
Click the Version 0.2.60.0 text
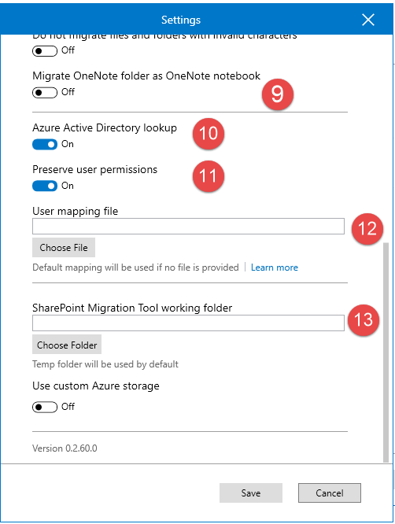click(65, 448)
